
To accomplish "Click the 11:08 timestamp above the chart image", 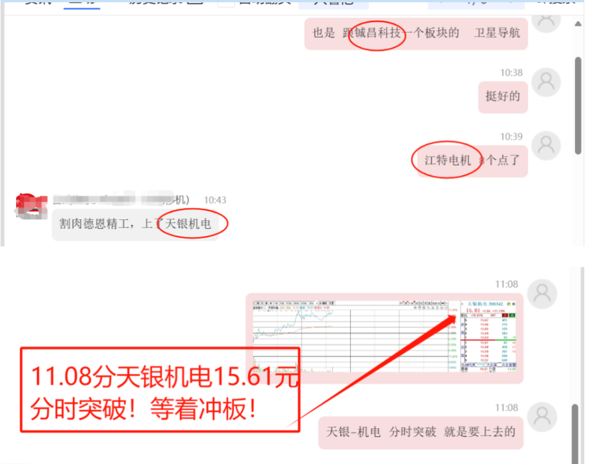I will [506, 284].
